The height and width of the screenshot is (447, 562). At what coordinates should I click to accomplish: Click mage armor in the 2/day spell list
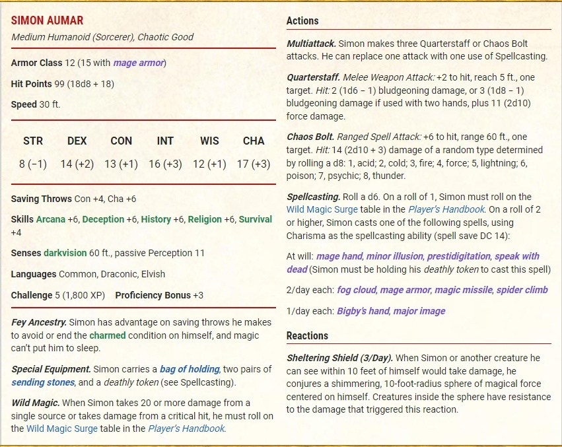coord(405,290)
